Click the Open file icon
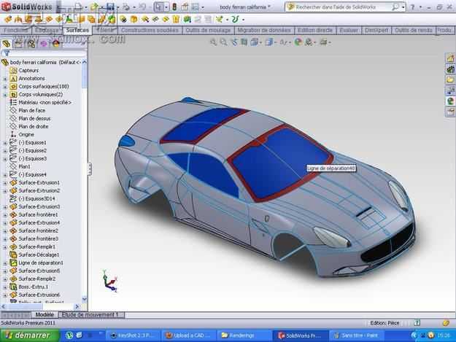This screenshot has height=342, width=456. 94,7
